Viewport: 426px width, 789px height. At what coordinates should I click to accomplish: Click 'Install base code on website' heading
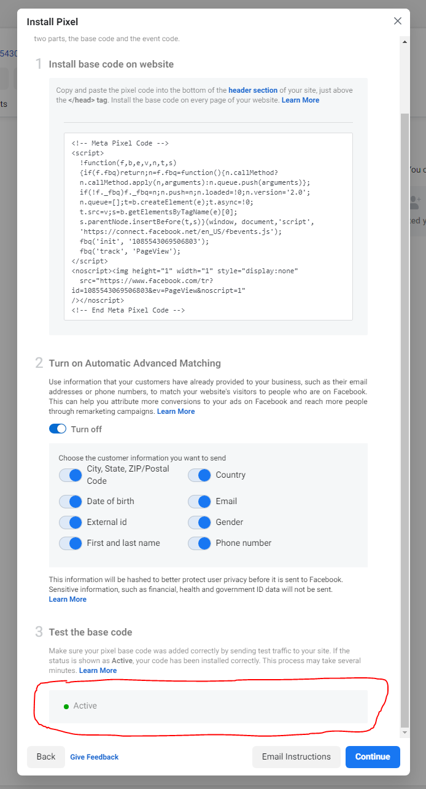(x=111, y=64)
